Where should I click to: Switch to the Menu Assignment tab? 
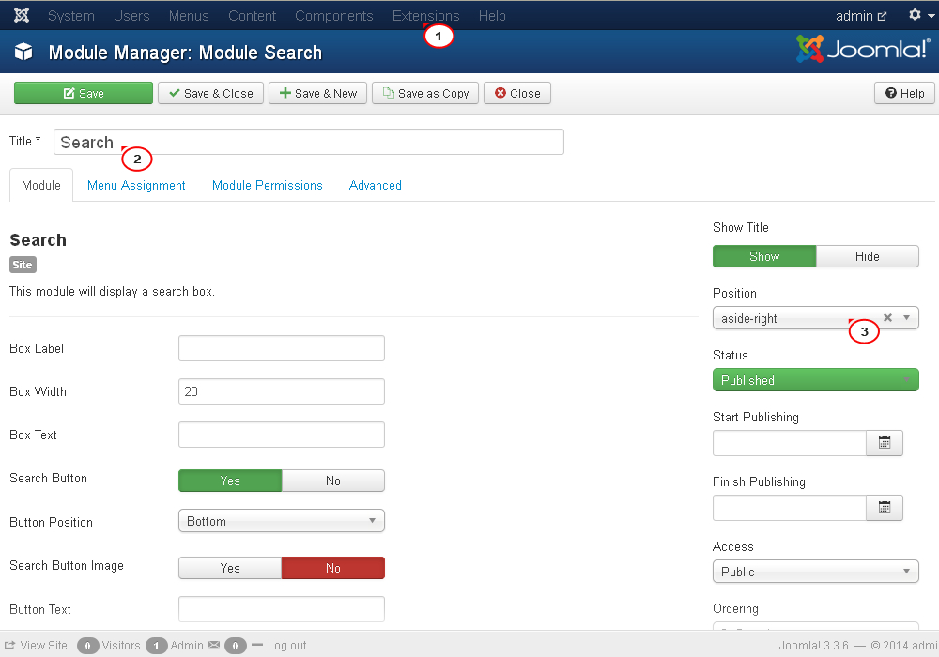click(136, 185)
